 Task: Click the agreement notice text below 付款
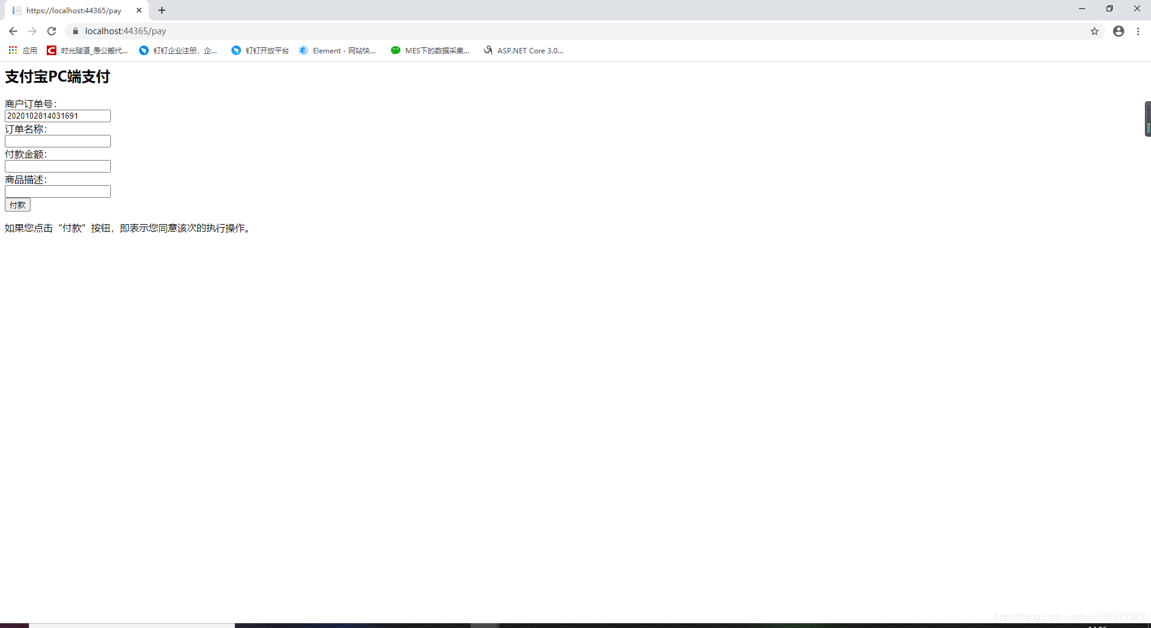(128, 228)
